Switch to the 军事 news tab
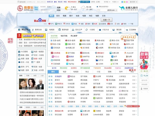This screenshot has width=155, height=116. click(28, 76)
